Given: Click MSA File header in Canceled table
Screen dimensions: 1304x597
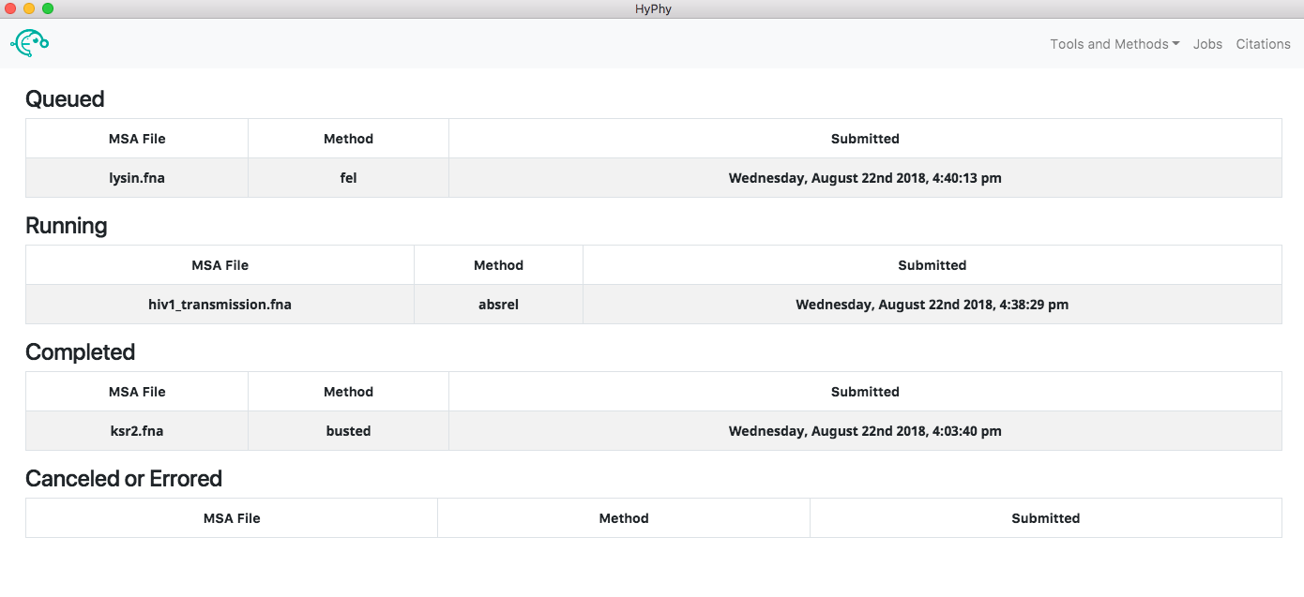Looking at the screenshot, I should [232, 518].
